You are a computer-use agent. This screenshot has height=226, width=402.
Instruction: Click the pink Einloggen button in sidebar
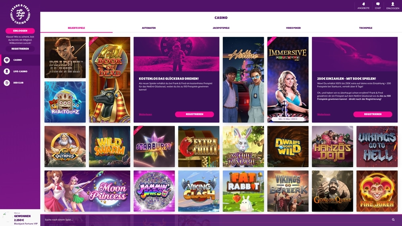tap(20, 31)
